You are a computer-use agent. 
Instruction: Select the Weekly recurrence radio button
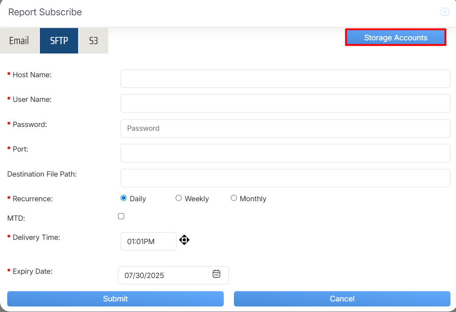179,198
